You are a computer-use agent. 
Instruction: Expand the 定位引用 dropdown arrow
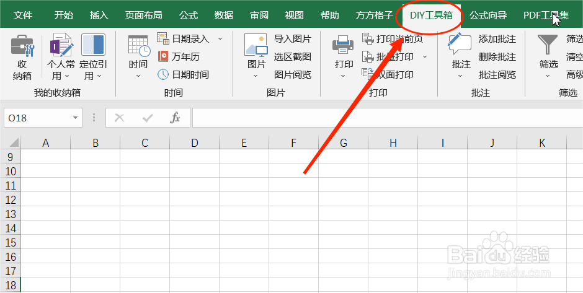(99, 76)
